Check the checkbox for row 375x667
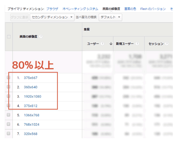The width and height of the screenshot is (178, 144). click(8, 78)
